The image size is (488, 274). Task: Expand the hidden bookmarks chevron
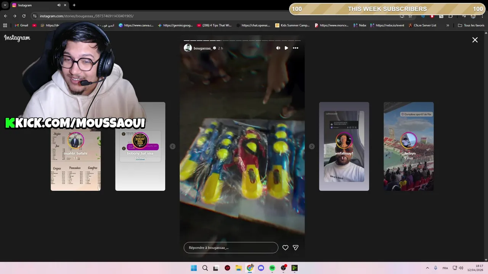[448, 25]
